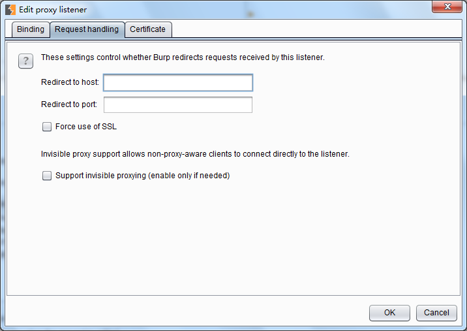Confirm changes with the OK button
This screenshot has height=331, width=467.
389,313
